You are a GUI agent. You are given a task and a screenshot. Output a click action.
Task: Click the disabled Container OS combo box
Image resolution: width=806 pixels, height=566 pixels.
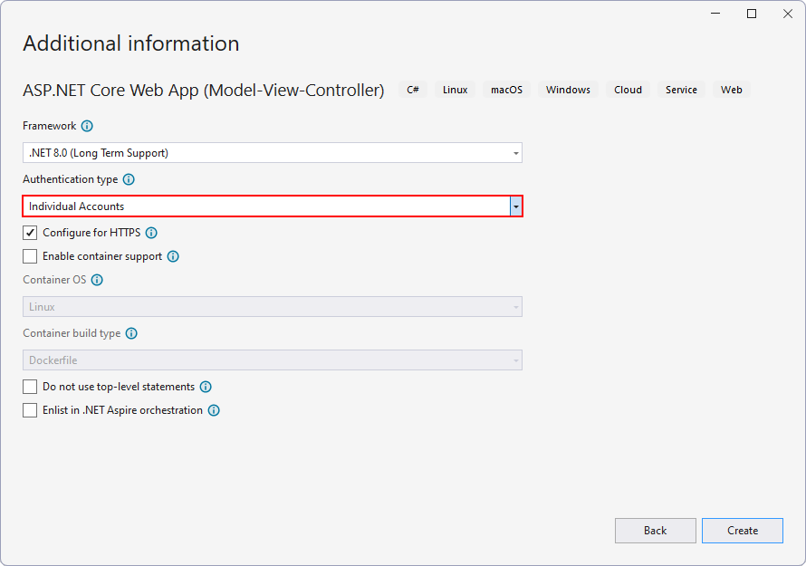tap(272, 306)
